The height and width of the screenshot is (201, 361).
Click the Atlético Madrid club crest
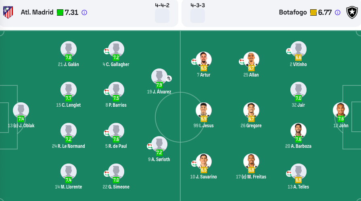[8, 12]
